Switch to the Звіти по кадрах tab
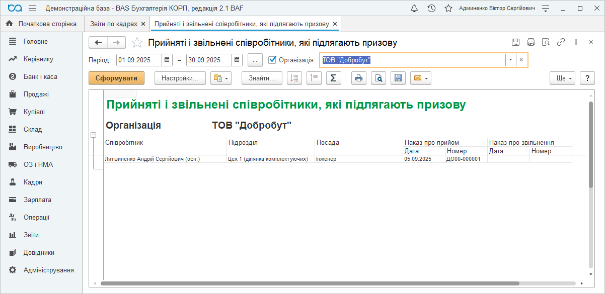 coord(113,24)
